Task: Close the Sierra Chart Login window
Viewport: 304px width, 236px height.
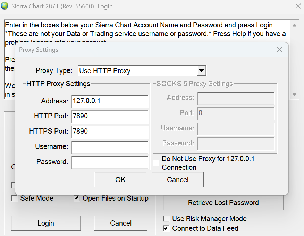Action: point(298,6)
